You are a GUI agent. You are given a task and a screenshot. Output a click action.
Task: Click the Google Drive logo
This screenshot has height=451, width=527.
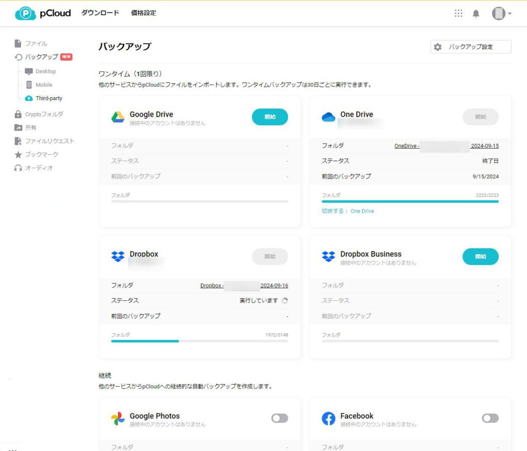tap(118, 117)
